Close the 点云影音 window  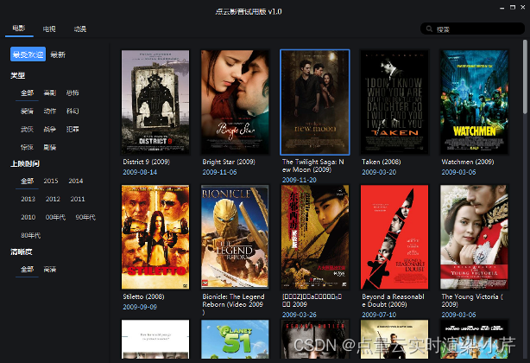(x=523, y=7)
